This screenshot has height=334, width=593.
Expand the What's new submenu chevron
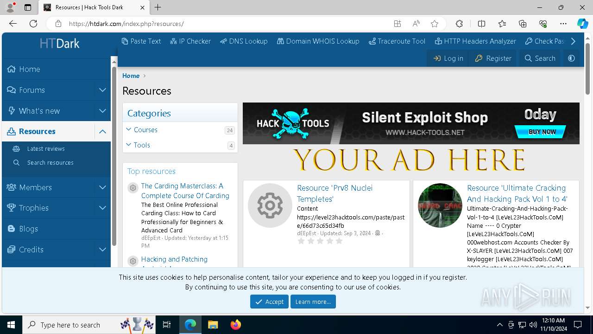(102, 111)
